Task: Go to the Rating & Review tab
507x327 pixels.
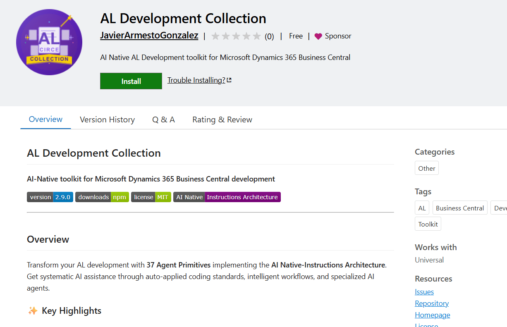Action: 222,119
